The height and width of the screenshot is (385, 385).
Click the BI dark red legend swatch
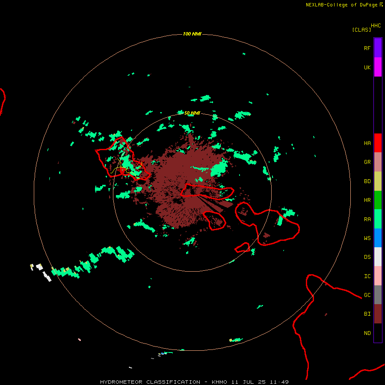(x=378, y=314)
